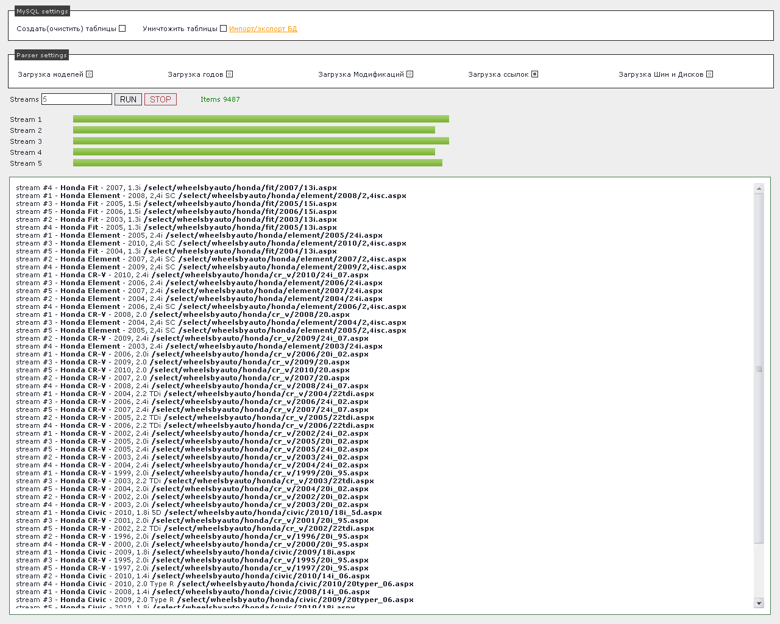This screenshot has width=780, height=624.
Task: Click log line Honda Civic 2010, 2.0 Type R
Action: pyautogui.click(x=214, y=584)
